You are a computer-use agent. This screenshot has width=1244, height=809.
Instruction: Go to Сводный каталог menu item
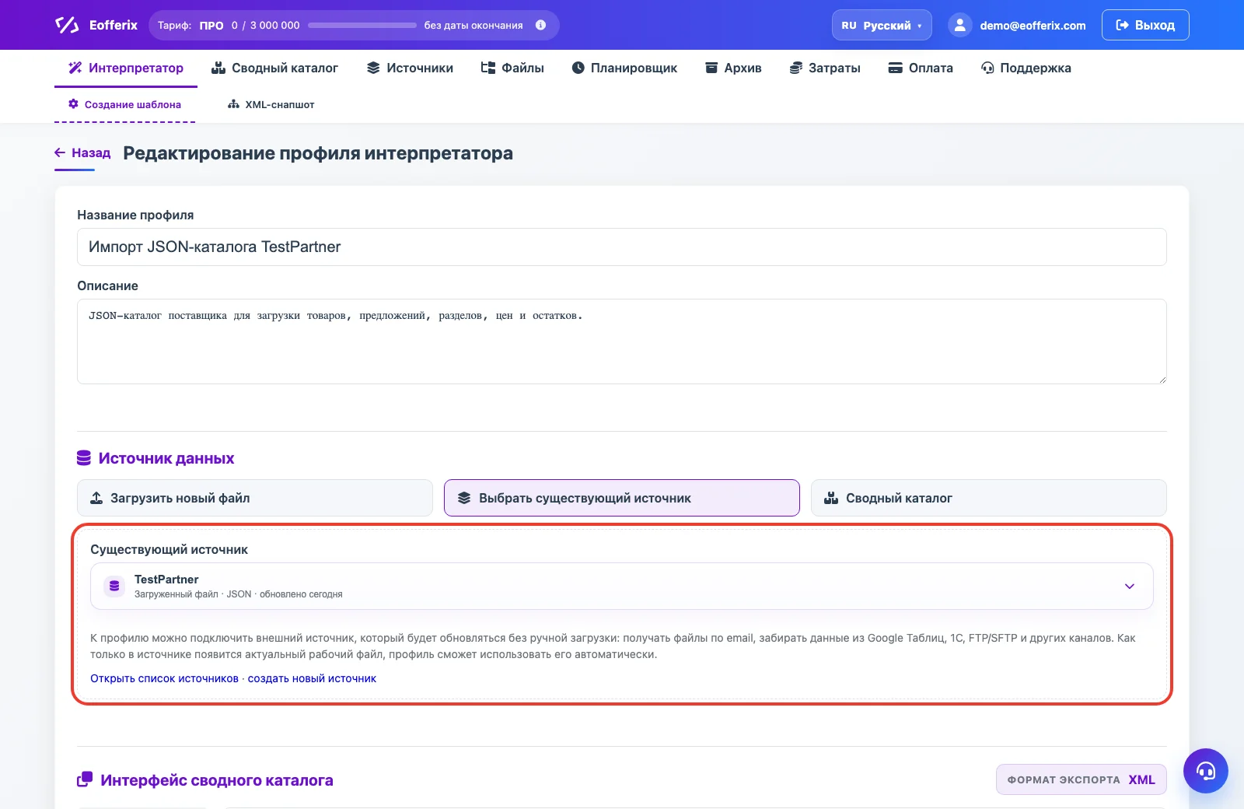click(x=275, y=68)
